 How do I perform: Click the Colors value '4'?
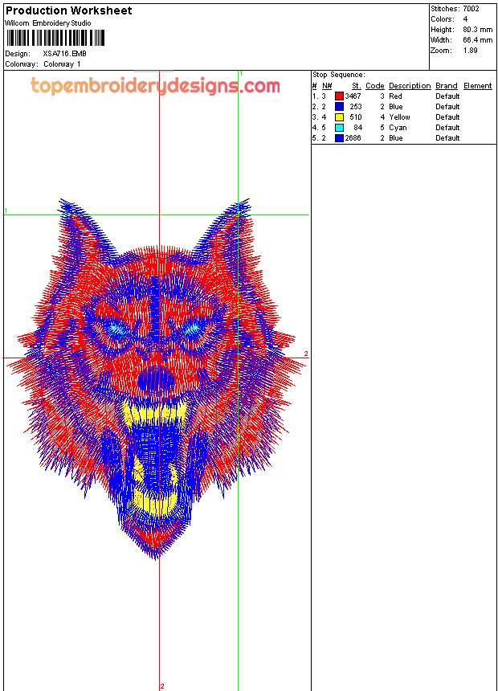click(465, 19)
